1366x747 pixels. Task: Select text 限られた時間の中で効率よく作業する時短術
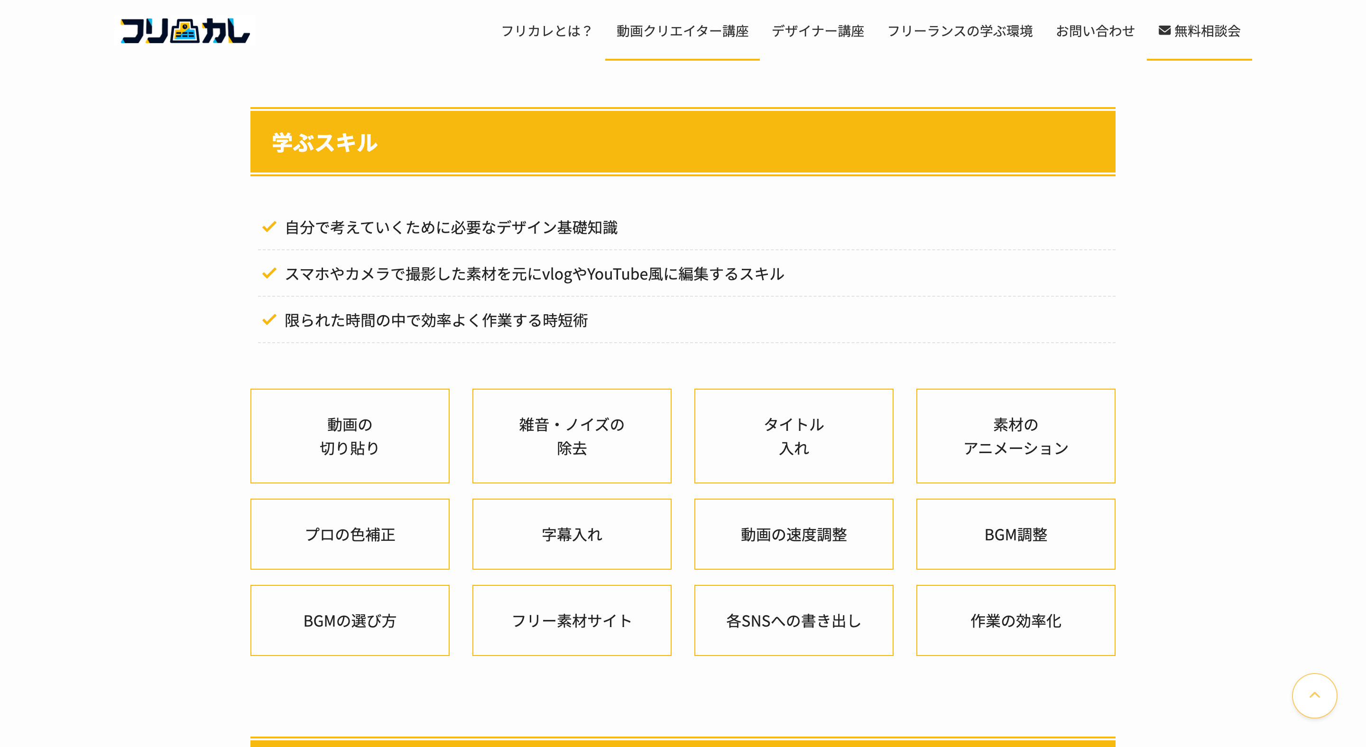(x=436, y=320)
